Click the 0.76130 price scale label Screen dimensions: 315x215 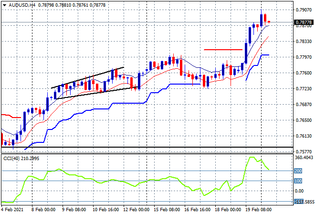pyautogui.click(x=304, y=136)
